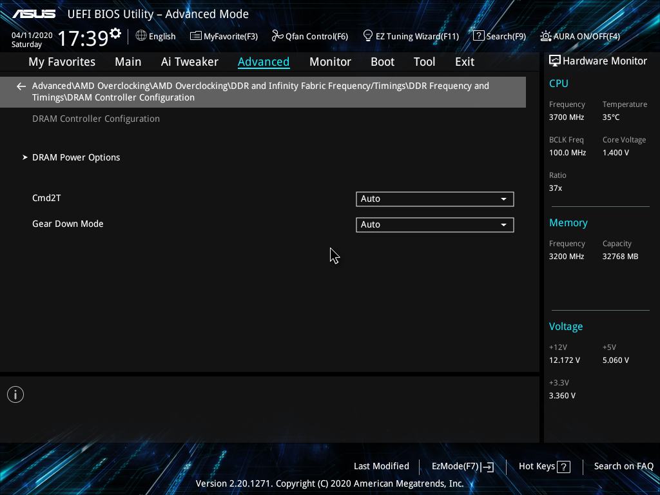Click the Hardware Monitor title
660x495 pixels.
(x=605, y=61)
